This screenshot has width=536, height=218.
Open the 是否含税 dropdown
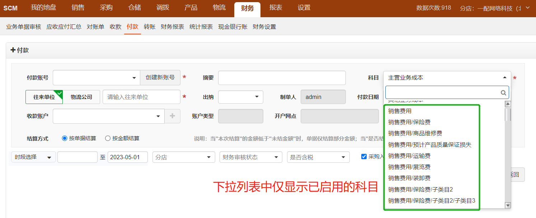pyautogui.click(x=318, y=157)
